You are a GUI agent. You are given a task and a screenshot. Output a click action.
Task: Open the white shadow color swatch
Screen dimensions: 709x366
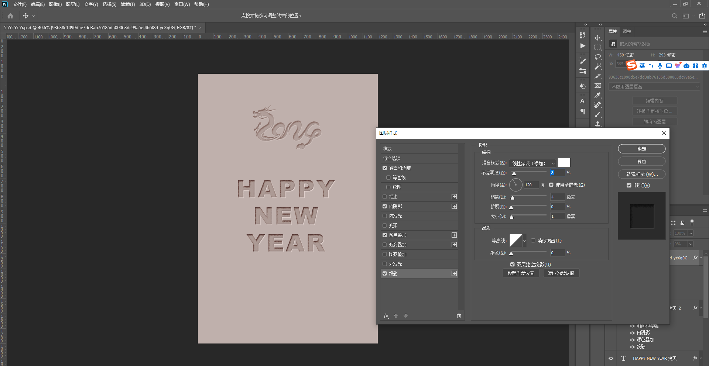[x=564, y=163]
